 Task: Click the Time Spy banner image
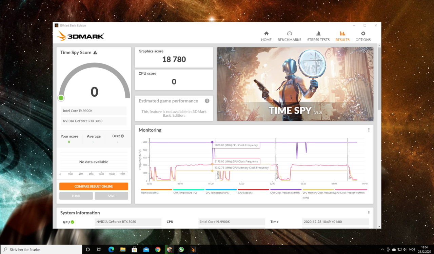(x=295, y=84)
